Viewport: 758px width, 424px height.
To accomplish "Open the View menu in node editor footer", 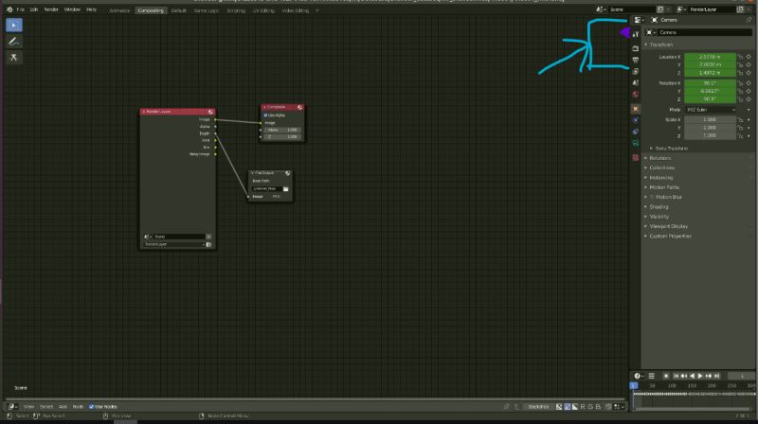I will coord(28,407).
